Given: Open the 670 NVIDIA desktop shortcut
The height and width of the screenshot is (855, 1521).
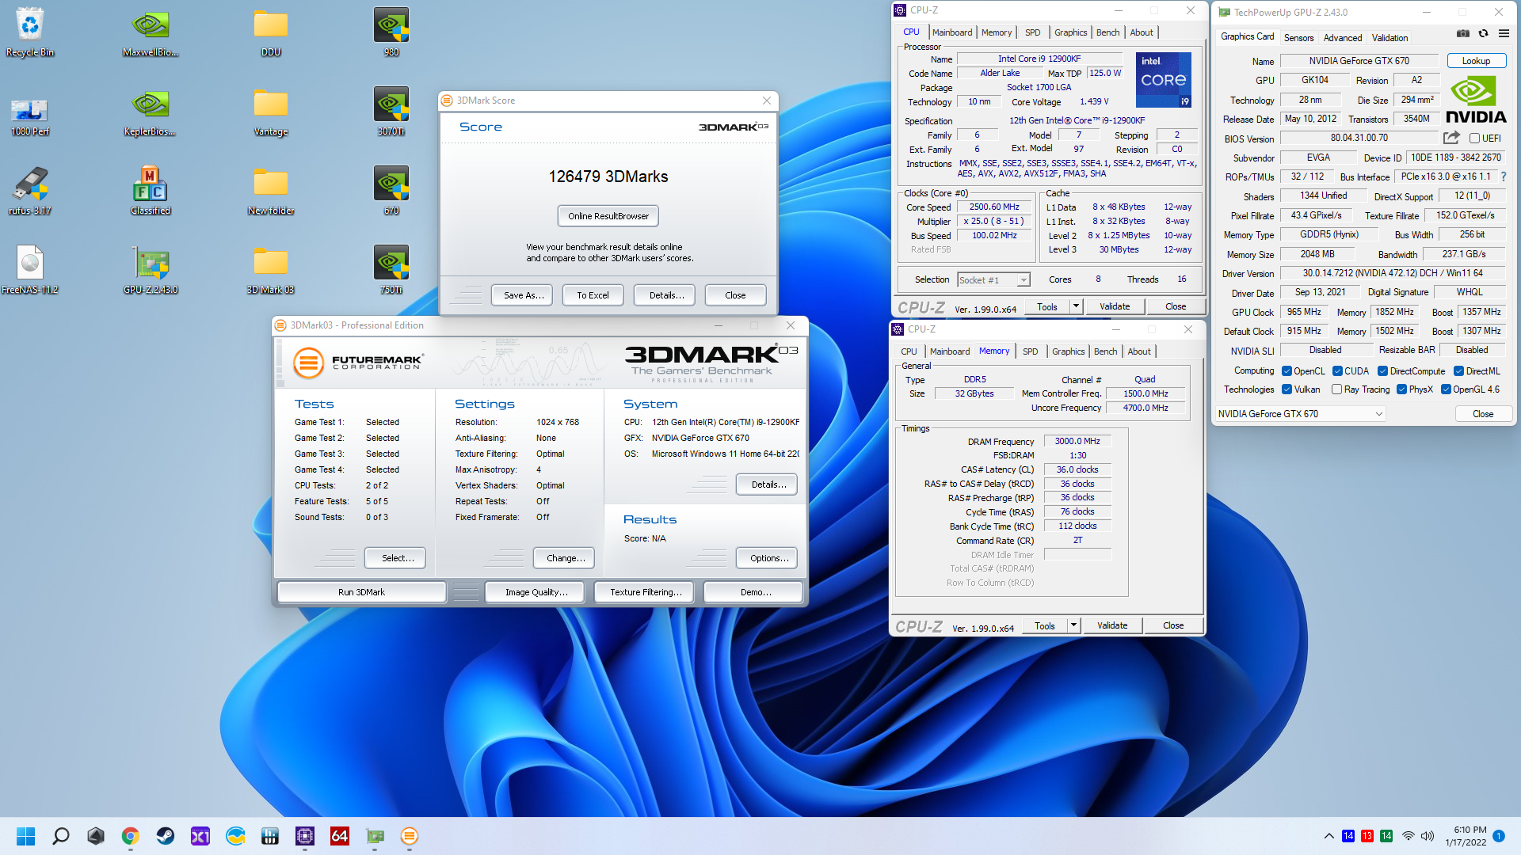Looking at the screenshot, I should tap(391, 190).
